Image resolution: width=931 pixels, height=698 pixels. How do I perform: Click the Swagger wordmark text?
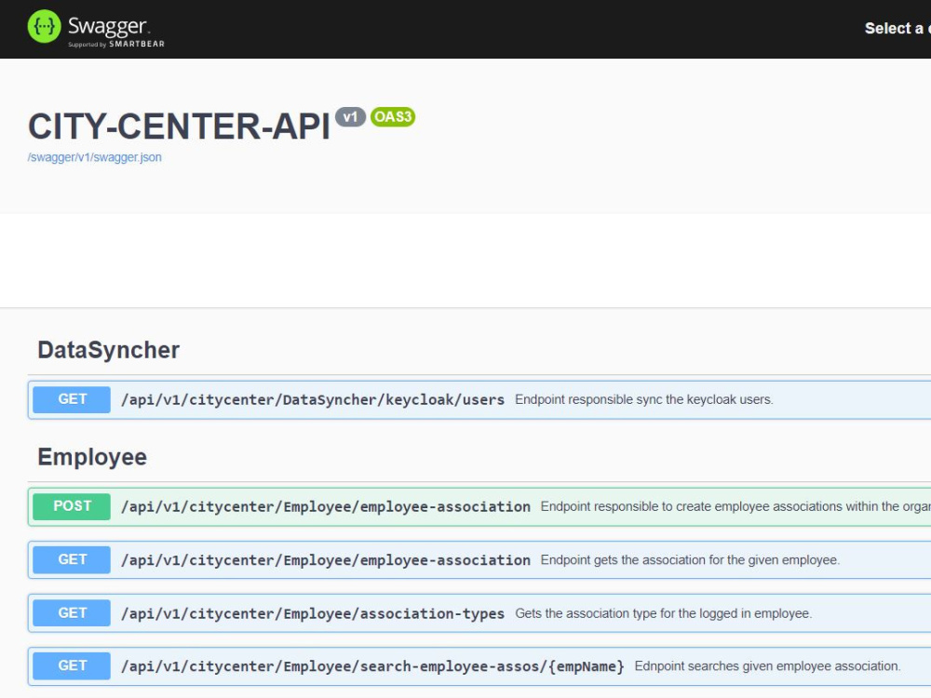(108, 25)
